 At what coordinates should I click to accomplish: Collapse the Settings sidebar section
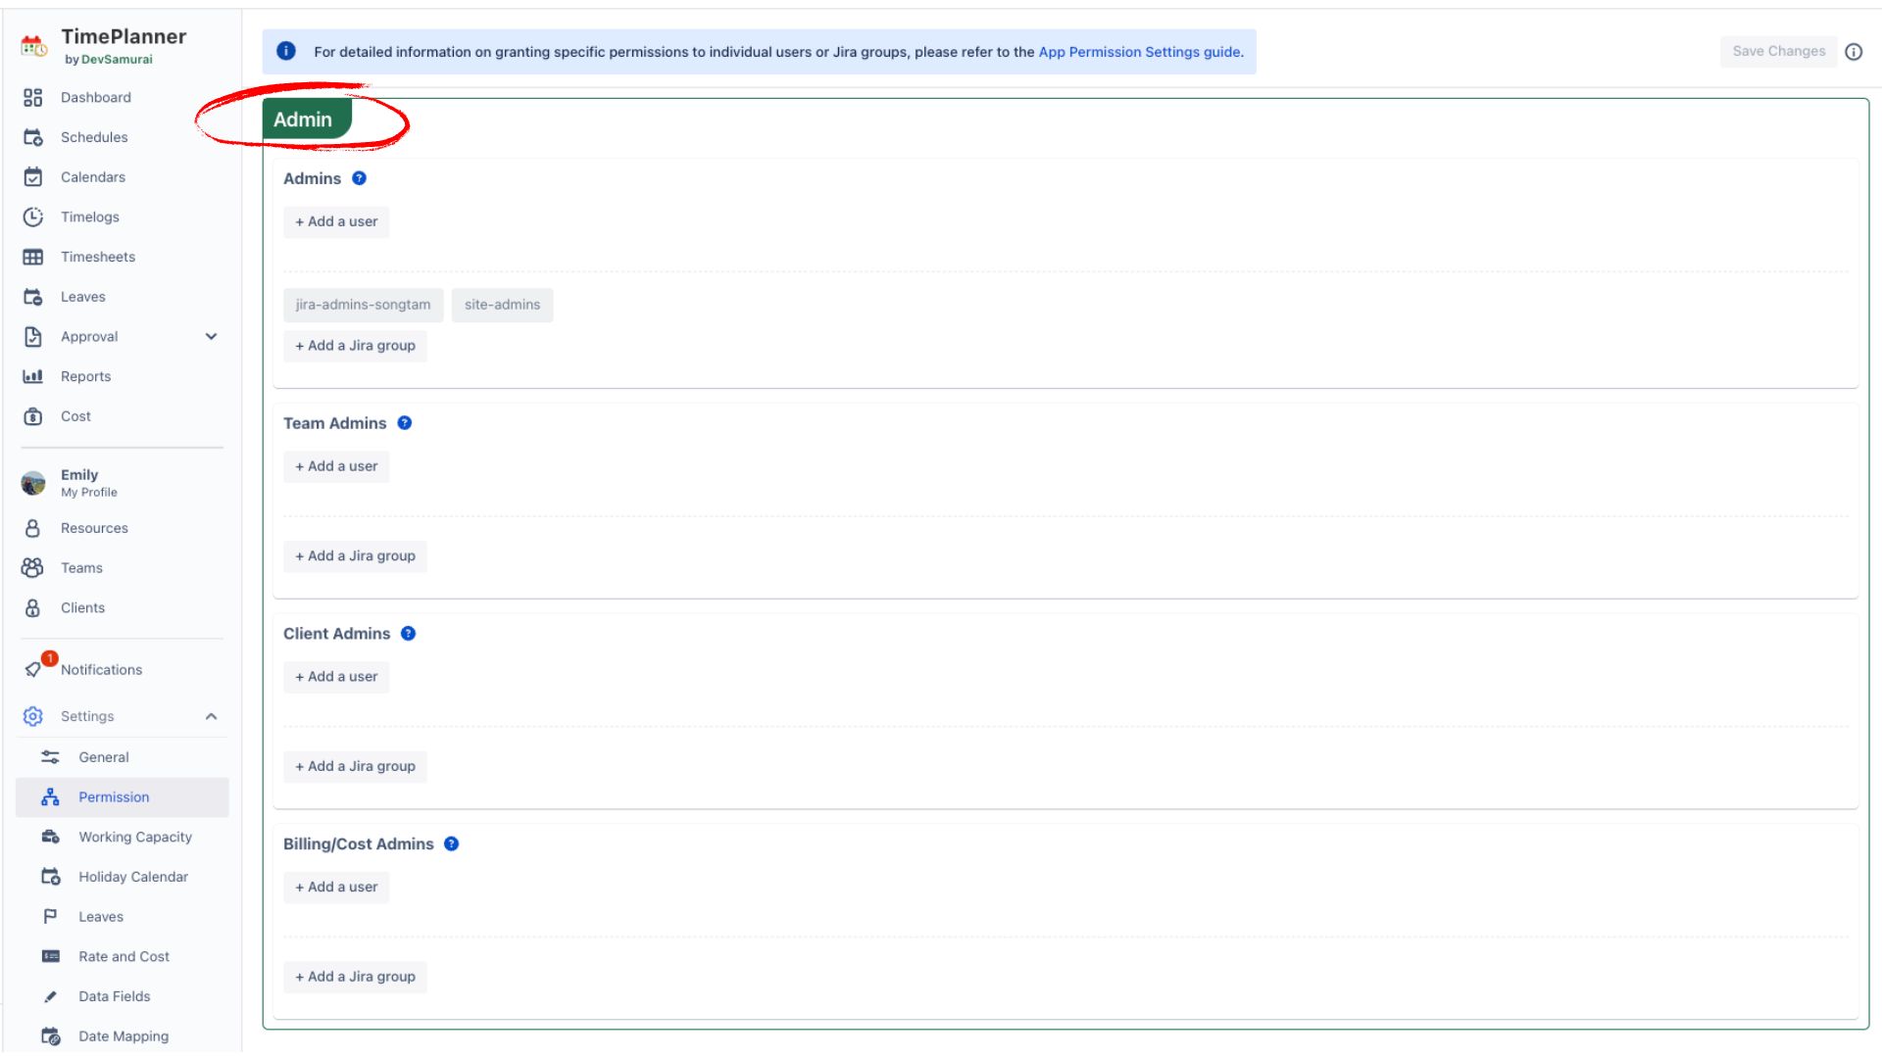(x=211, y=716)
